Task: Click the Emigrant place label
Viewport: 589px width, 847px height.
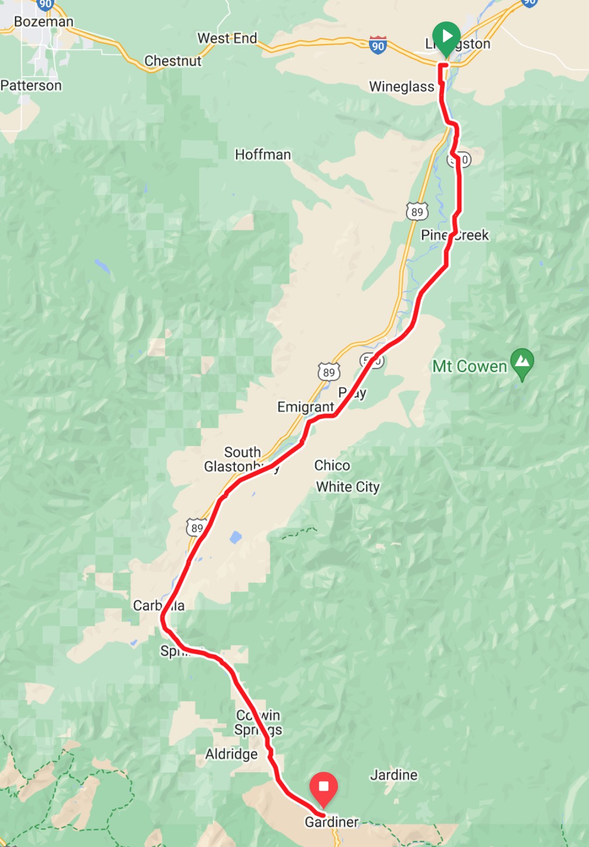Action: pos(306,407)
